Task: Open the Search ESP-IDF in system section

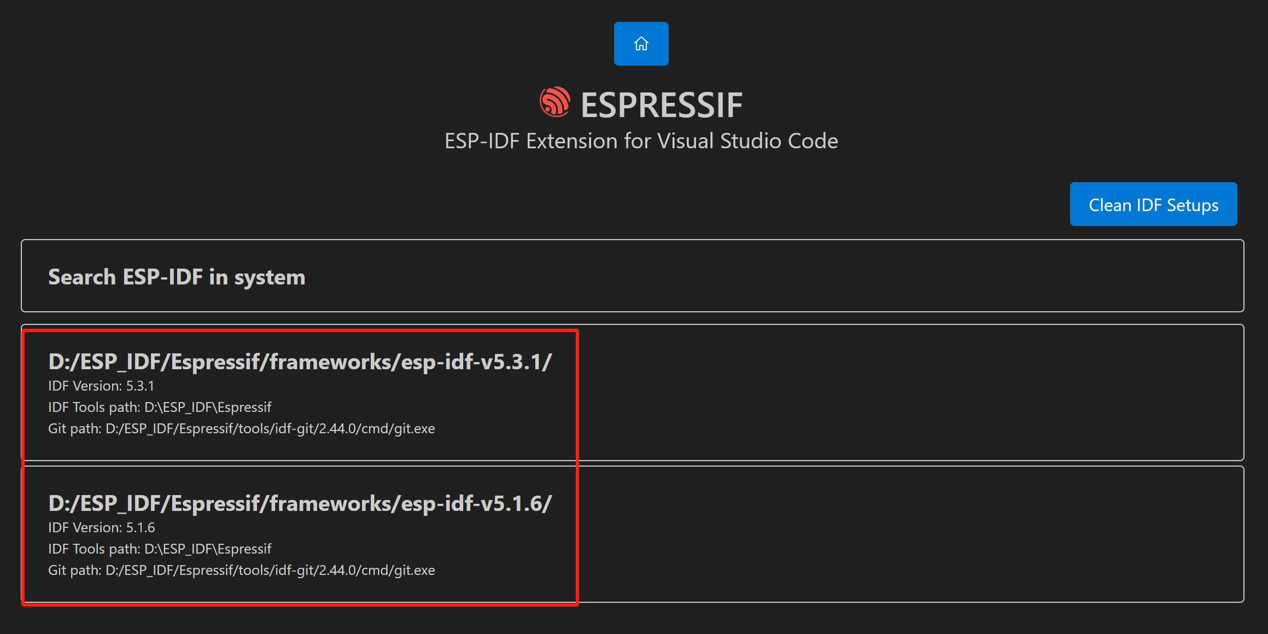Action: [176, 277]
